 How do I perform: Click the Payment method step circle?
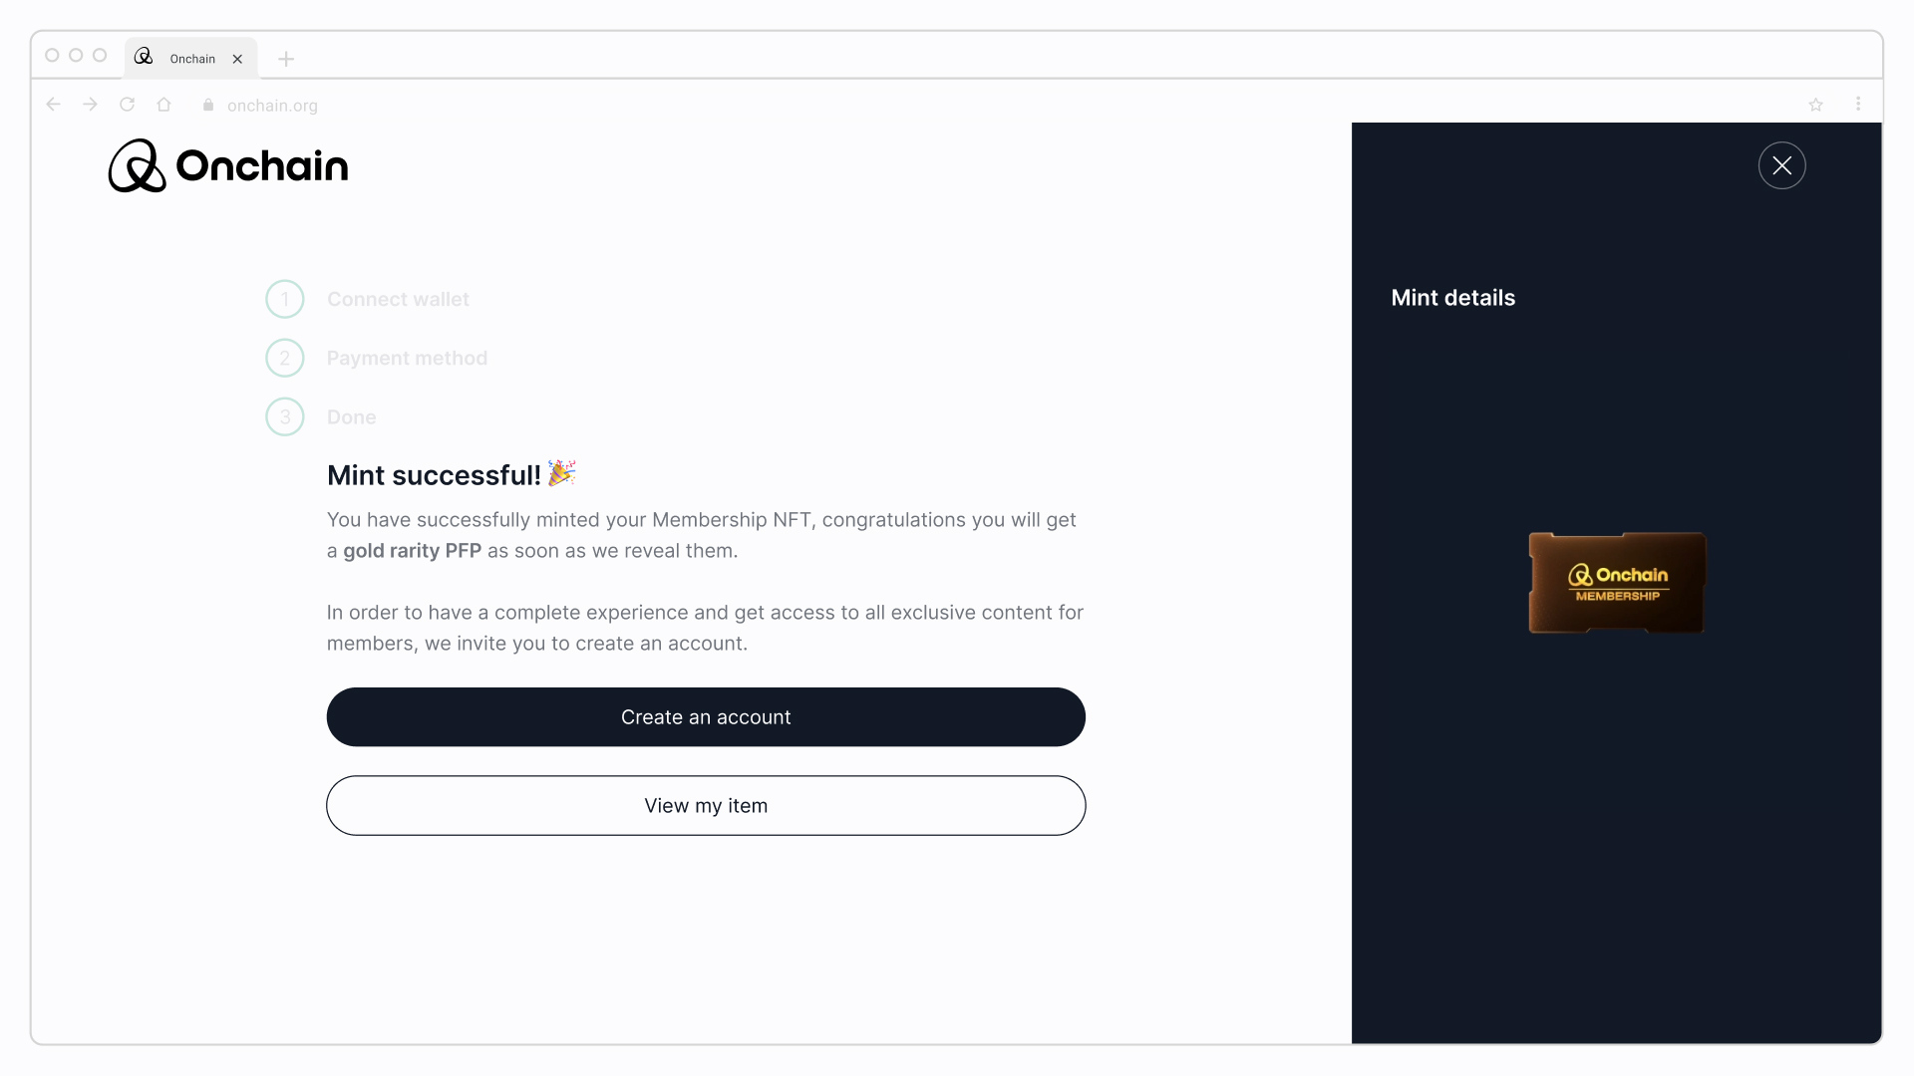pos(284,358)
